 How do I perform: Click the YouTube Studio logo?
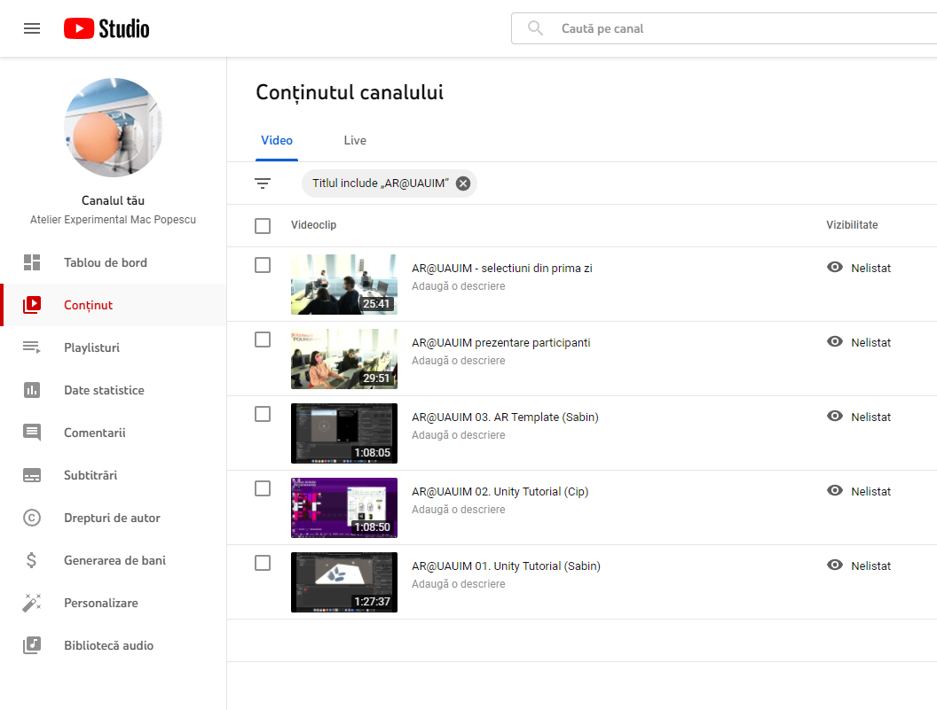point(106,28)
